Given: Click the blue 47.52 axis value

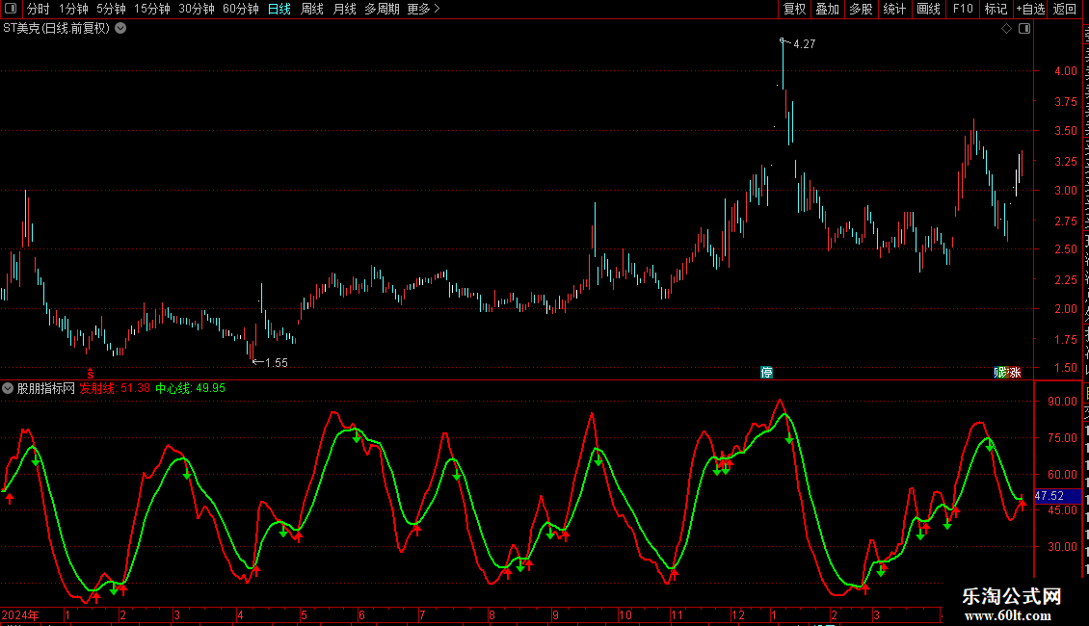Looking at the screenshot, I should (x=1057, y=496).
